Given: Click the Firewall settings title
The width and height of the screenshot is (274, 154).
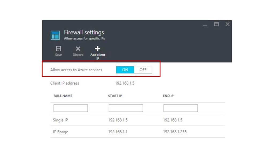Looking at the screenshot, I should pos(84,32).
